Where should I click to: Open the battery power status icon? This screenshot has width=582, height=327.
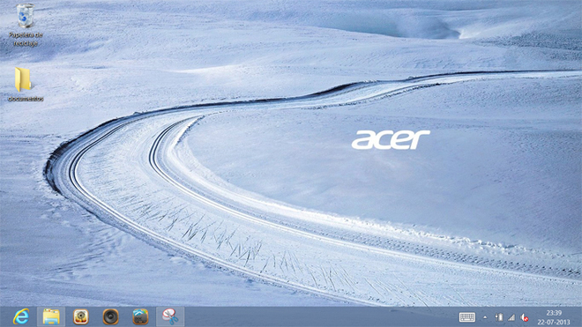499,317
